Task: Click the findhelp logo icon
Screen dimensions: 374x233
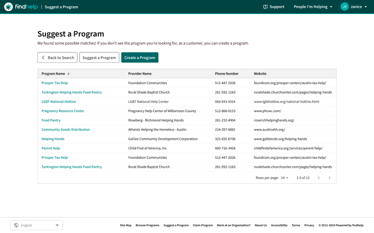Action: coord(8,7)
